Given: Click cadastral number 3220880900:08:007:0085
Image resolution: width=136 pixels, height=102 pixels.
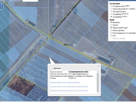Looking at the screenshot, I should [78, 72].
